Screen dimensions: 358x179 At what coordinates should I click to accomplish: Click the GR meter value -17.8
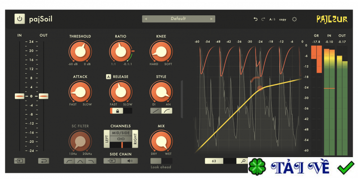point(316,42)
